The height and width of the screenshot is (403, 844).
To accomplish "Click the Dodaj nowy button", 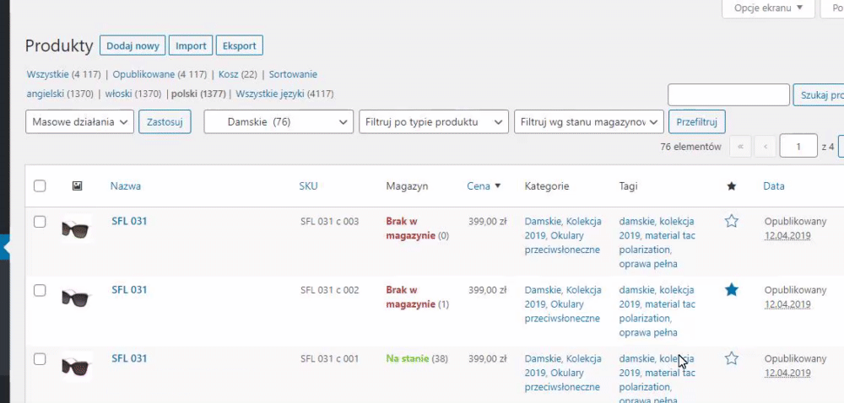I will pos(133,46).
